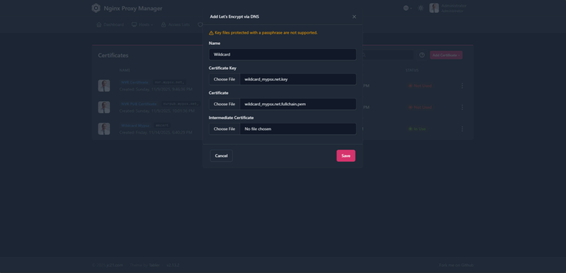Open three-dot menu for first certificate row

pos(462,85)
